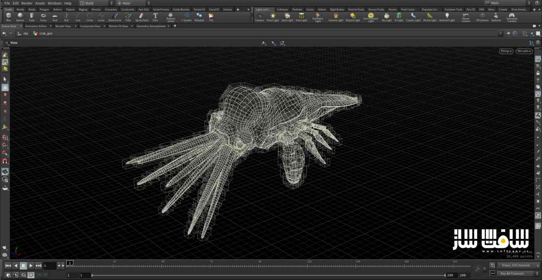Stop playback
Screen dimensions: 542x280
[23, 265]
